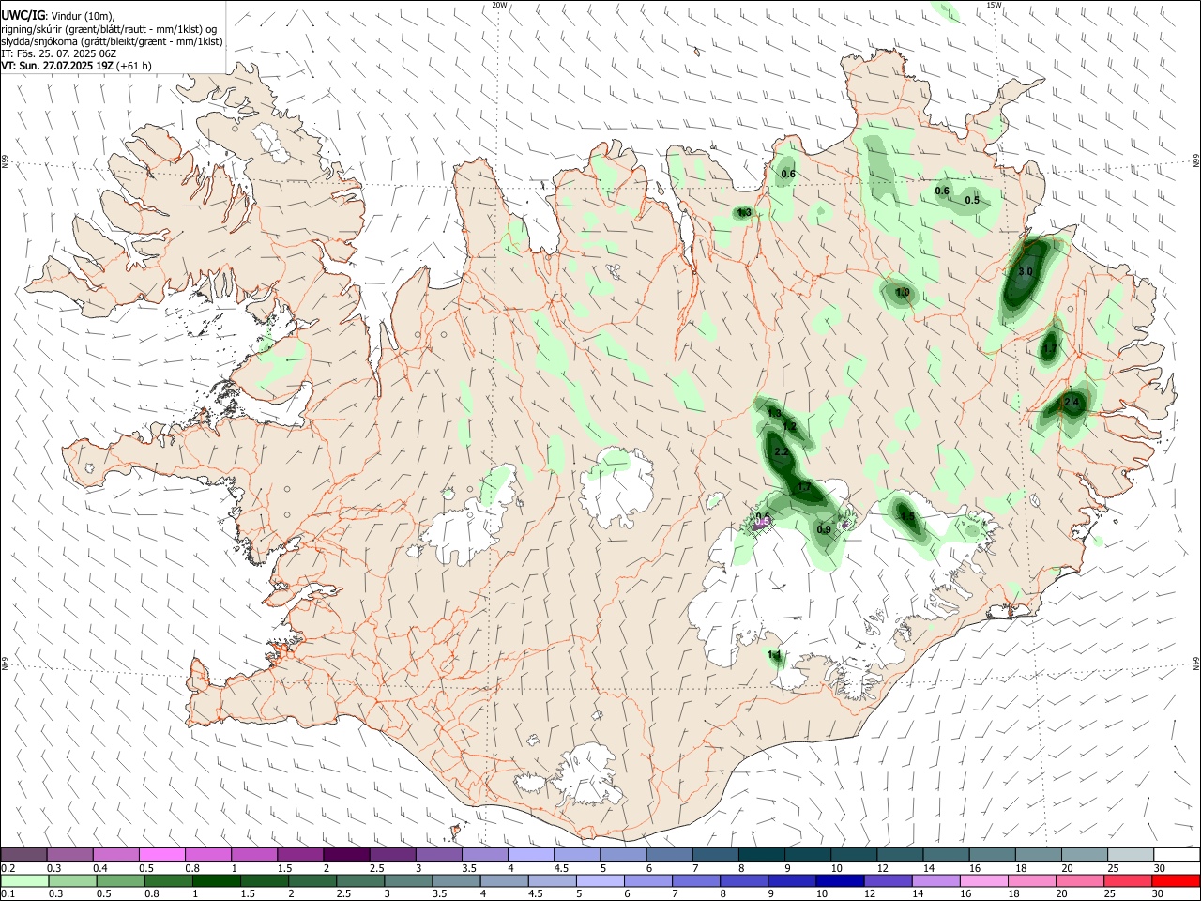This screenshot has height=901, width=1201.
Task: Click the white 0.5 label on the purple snow patch
Action: 764,522
